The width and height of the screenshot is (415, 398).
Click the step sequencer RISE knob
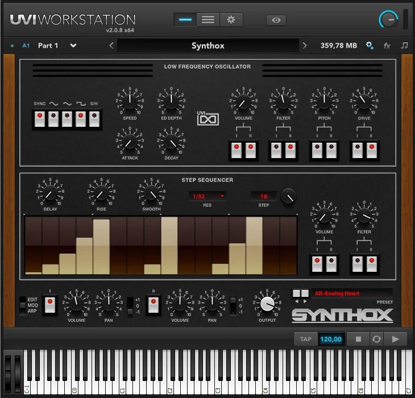101,193
